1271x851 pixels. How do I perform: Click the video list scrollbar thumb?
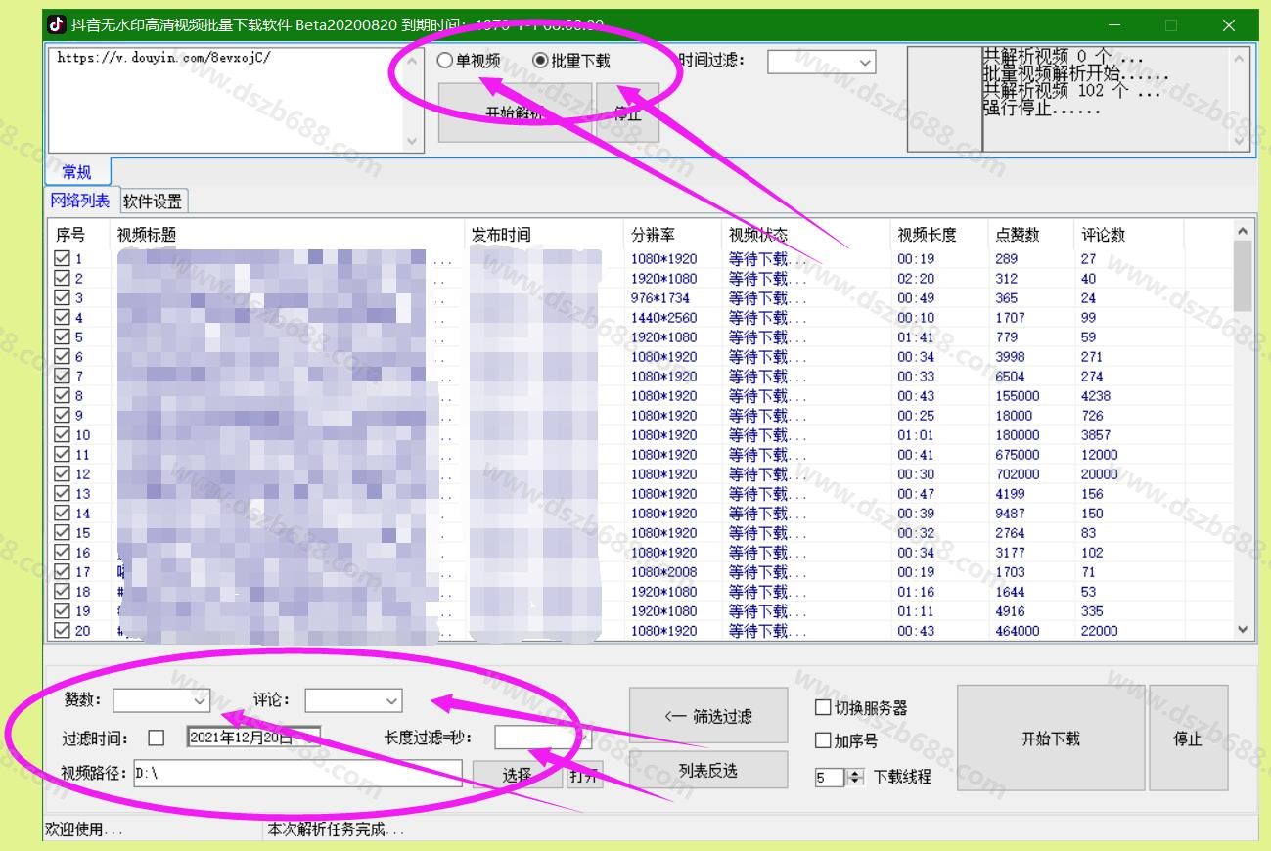1243,276
